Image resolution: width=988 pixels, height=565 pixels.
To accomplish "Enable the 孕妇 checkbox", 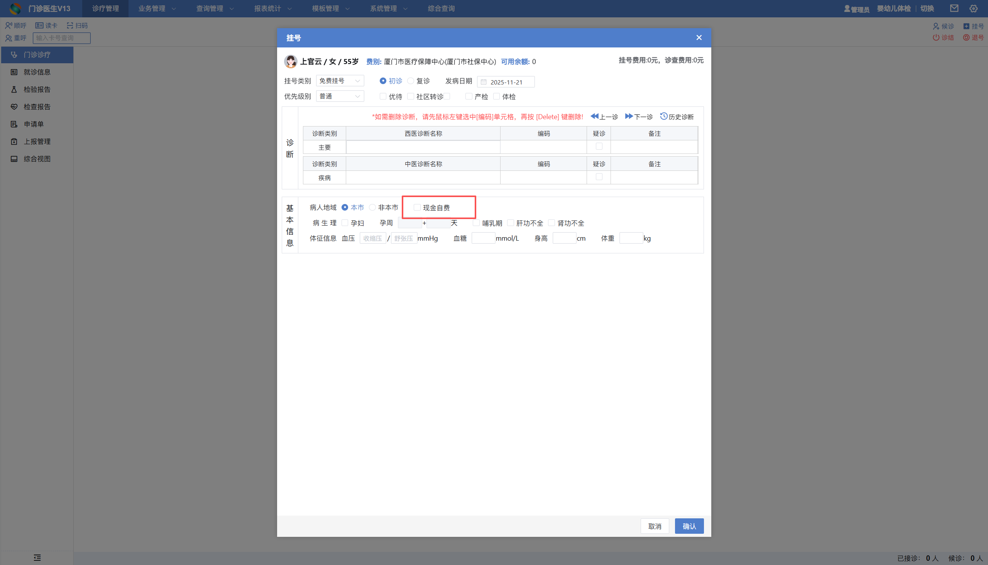I will point(345,223).
